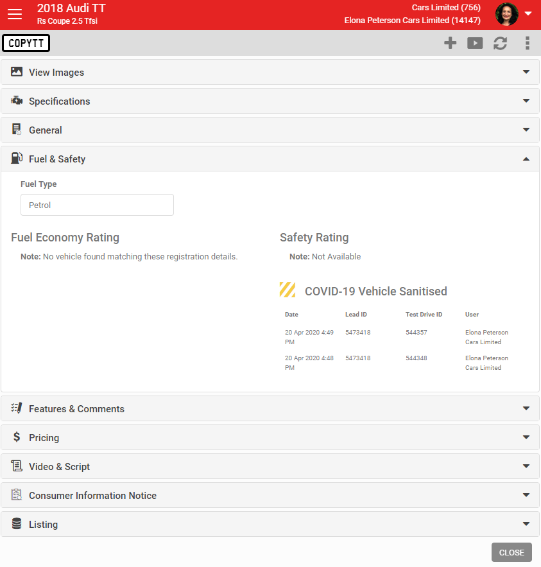Click the CLOSE button
541x567 pixels.
pyautogui.click(x=511, y=552)
